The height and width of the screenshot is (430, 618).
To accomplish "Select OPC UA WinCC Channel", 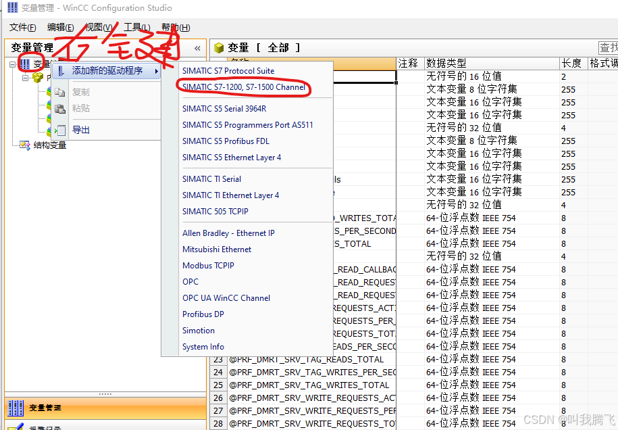I will 226,298.
